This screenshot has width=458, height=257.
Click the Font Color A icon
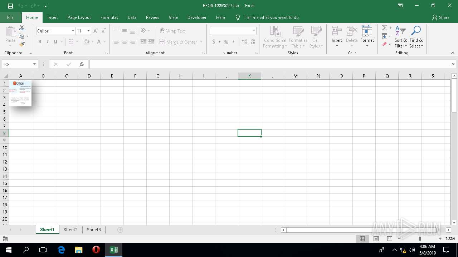[x=99, y=42]
